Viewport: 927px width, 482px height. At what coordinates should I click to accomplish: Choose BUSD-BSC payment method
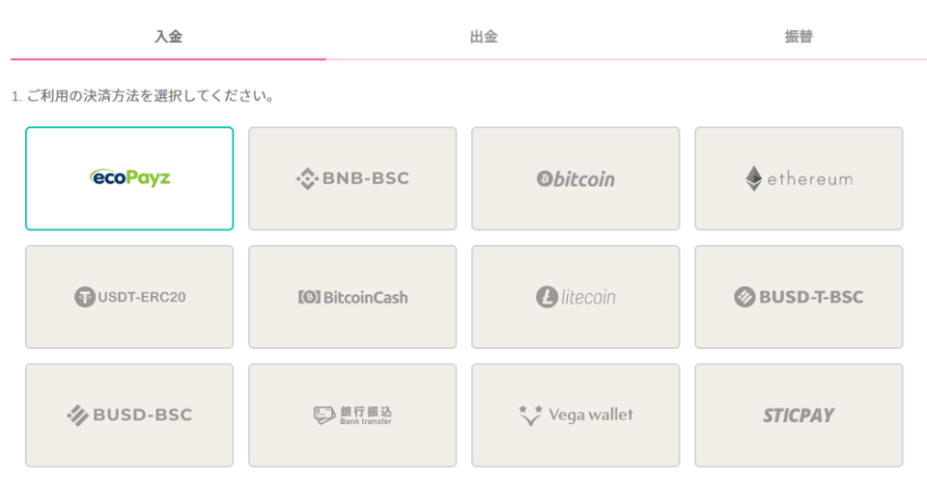(129, 415)
